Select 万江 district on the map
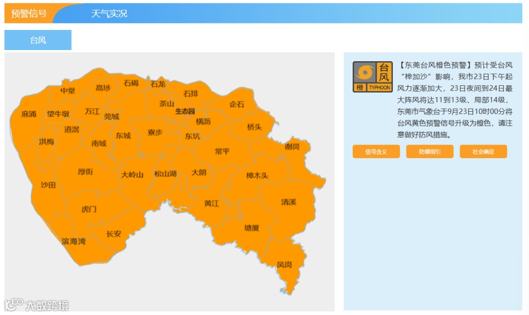Image resolution: width=529 pixels, height=315 pixels. (92, 111)
